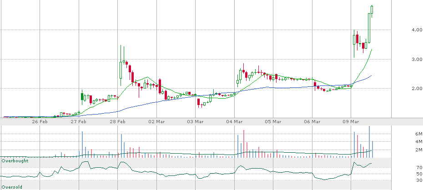Click the 6M volume axis label

click(418, 134)
